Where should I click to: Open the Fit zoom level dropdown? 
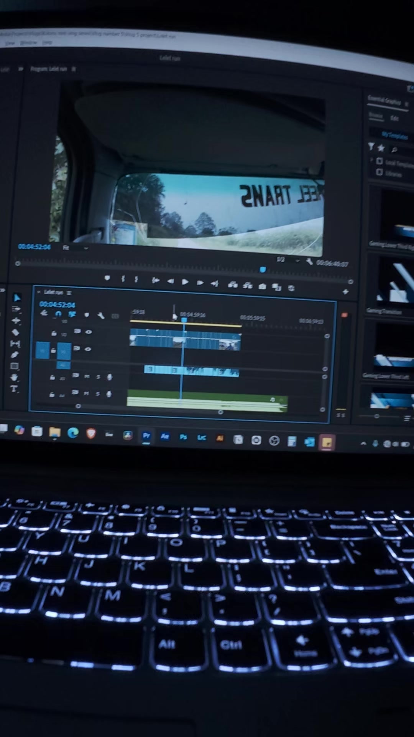coord(76,248)
